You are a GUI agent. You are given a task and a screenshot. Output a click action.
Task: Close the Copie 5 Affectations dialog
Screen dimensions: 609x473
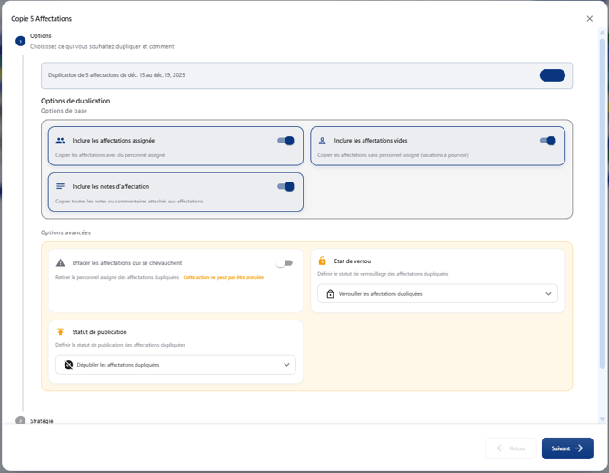click(589, 18)
